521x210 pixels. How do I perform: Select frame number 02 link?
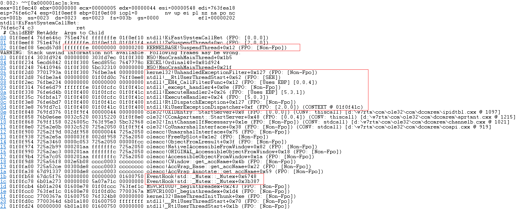[3, 47]
